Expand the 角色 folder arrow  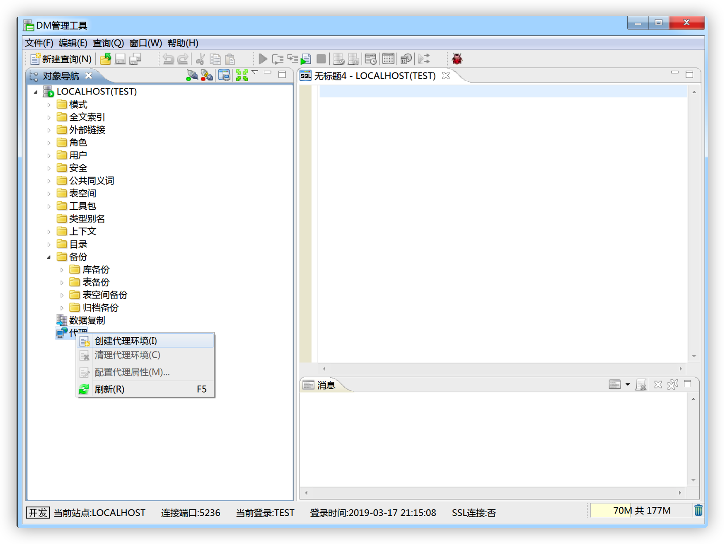(49, 143)
